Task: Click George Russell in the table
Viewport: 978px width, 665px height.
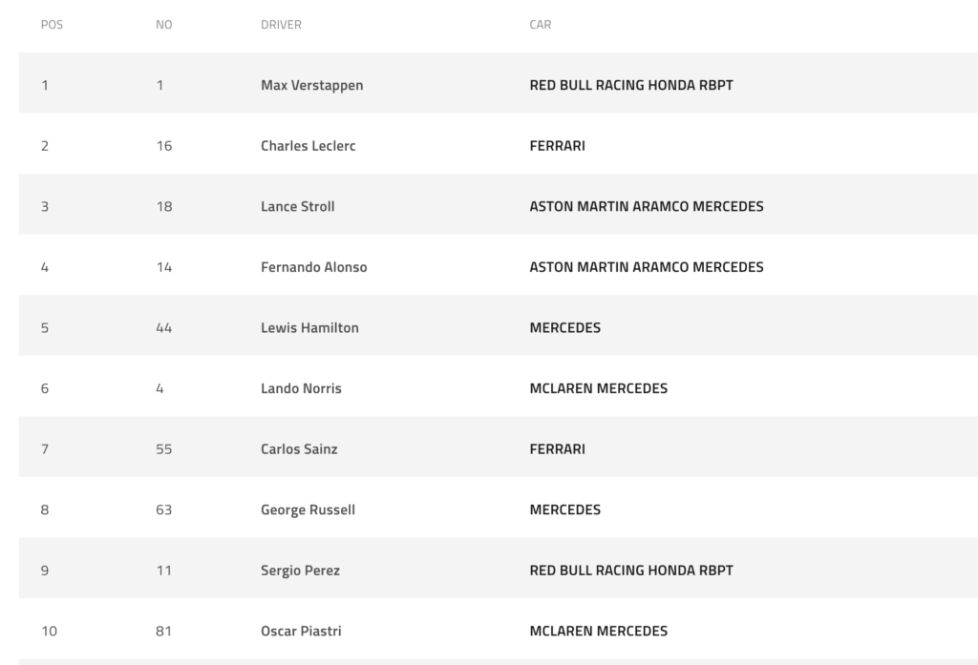Action: [x=308, y=509]
